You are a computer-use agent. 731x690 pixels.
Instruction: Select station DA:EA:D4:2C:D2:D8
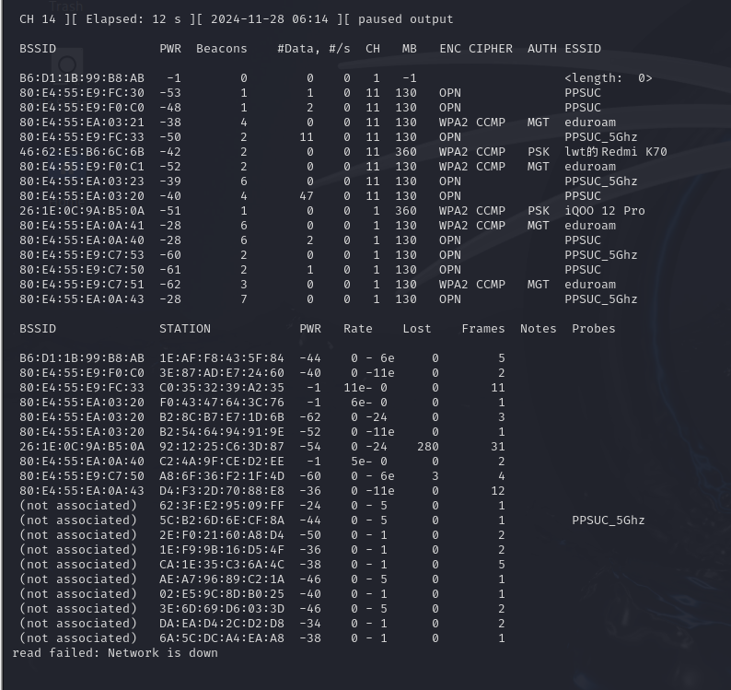(x=222, y=624)
